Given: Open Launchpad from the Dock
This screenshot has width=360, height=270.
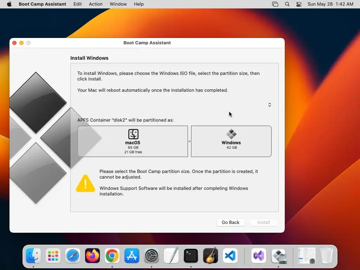Looking at the screenshot, I should tap(53, 256).
